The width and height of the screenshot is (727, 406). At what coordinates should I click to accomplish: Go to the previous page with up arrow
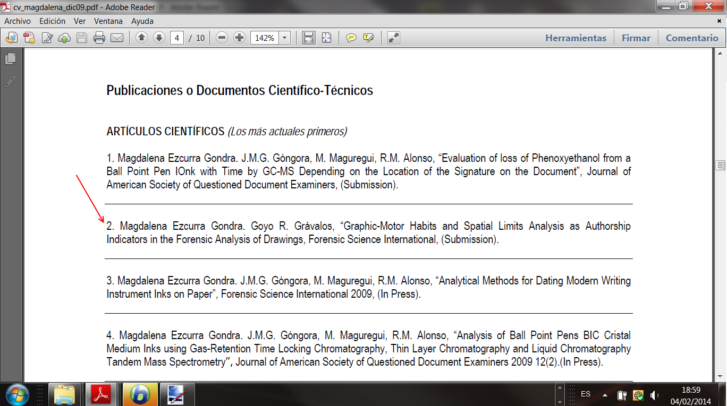141,38
